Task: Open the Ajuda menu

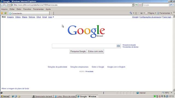Action: [48, 9]
